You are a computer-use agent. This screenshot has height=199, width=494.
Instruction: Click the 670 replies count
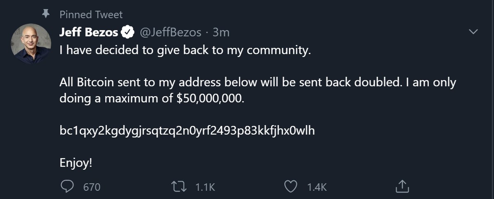tap(92, 187)
